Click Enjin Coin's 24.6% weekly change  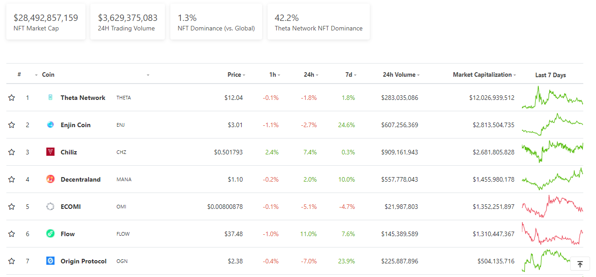coord(347,125)
